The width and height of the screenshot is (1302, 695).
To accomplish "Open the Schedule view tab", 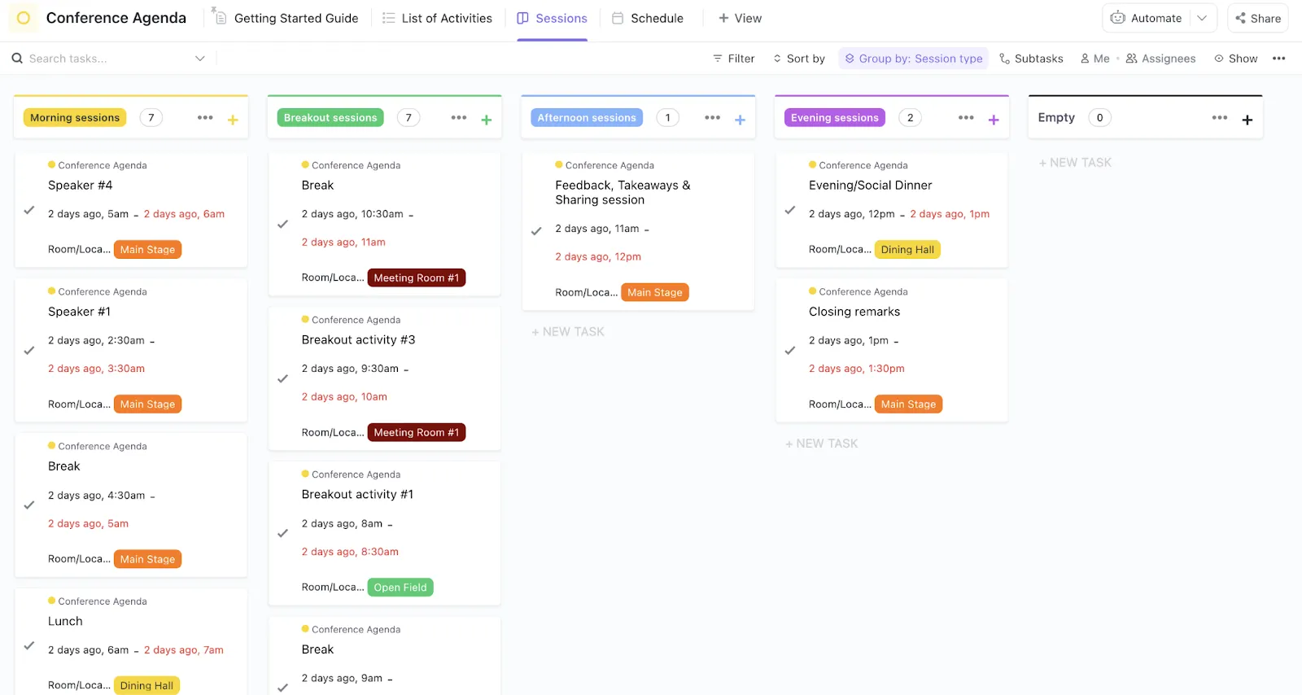I will pos(648,18).
